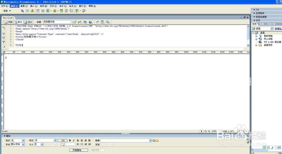Click the Insert Div Tag icon
282x154 pixels.
pyautogui.click(x=43, y=11)
